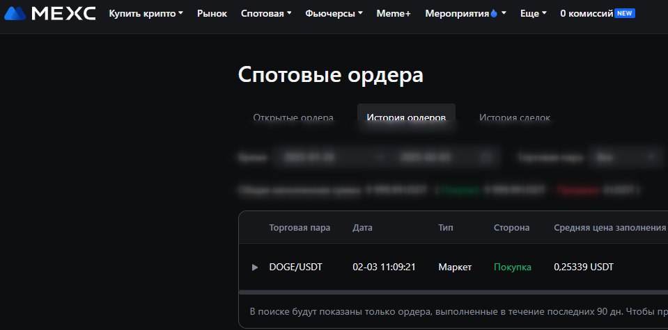This screenshot has height=330, width=668.
Task: Expand the Мероприятия menu
Action: tap(465, 14)
